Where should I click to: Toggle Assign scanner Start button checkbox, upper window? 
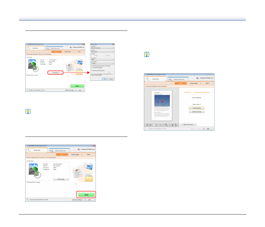[29, 90]
